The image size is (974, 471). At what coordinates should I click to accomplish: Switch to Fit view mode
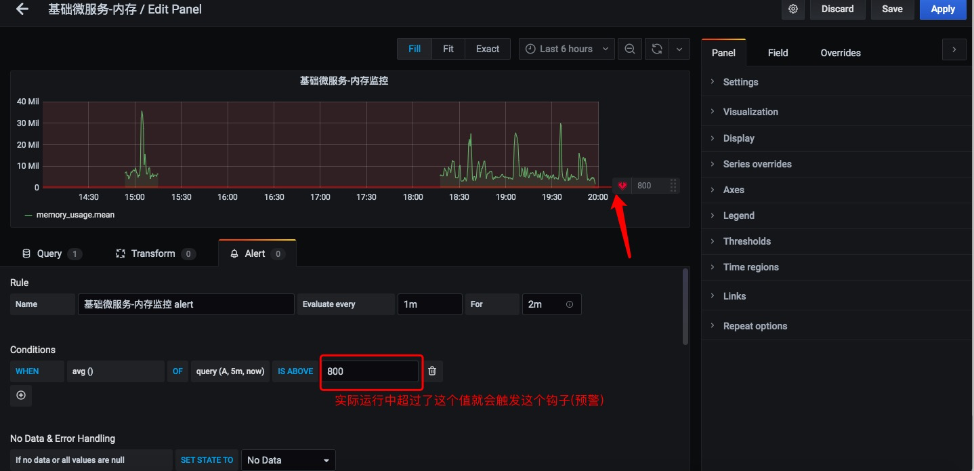coord(448,48)
